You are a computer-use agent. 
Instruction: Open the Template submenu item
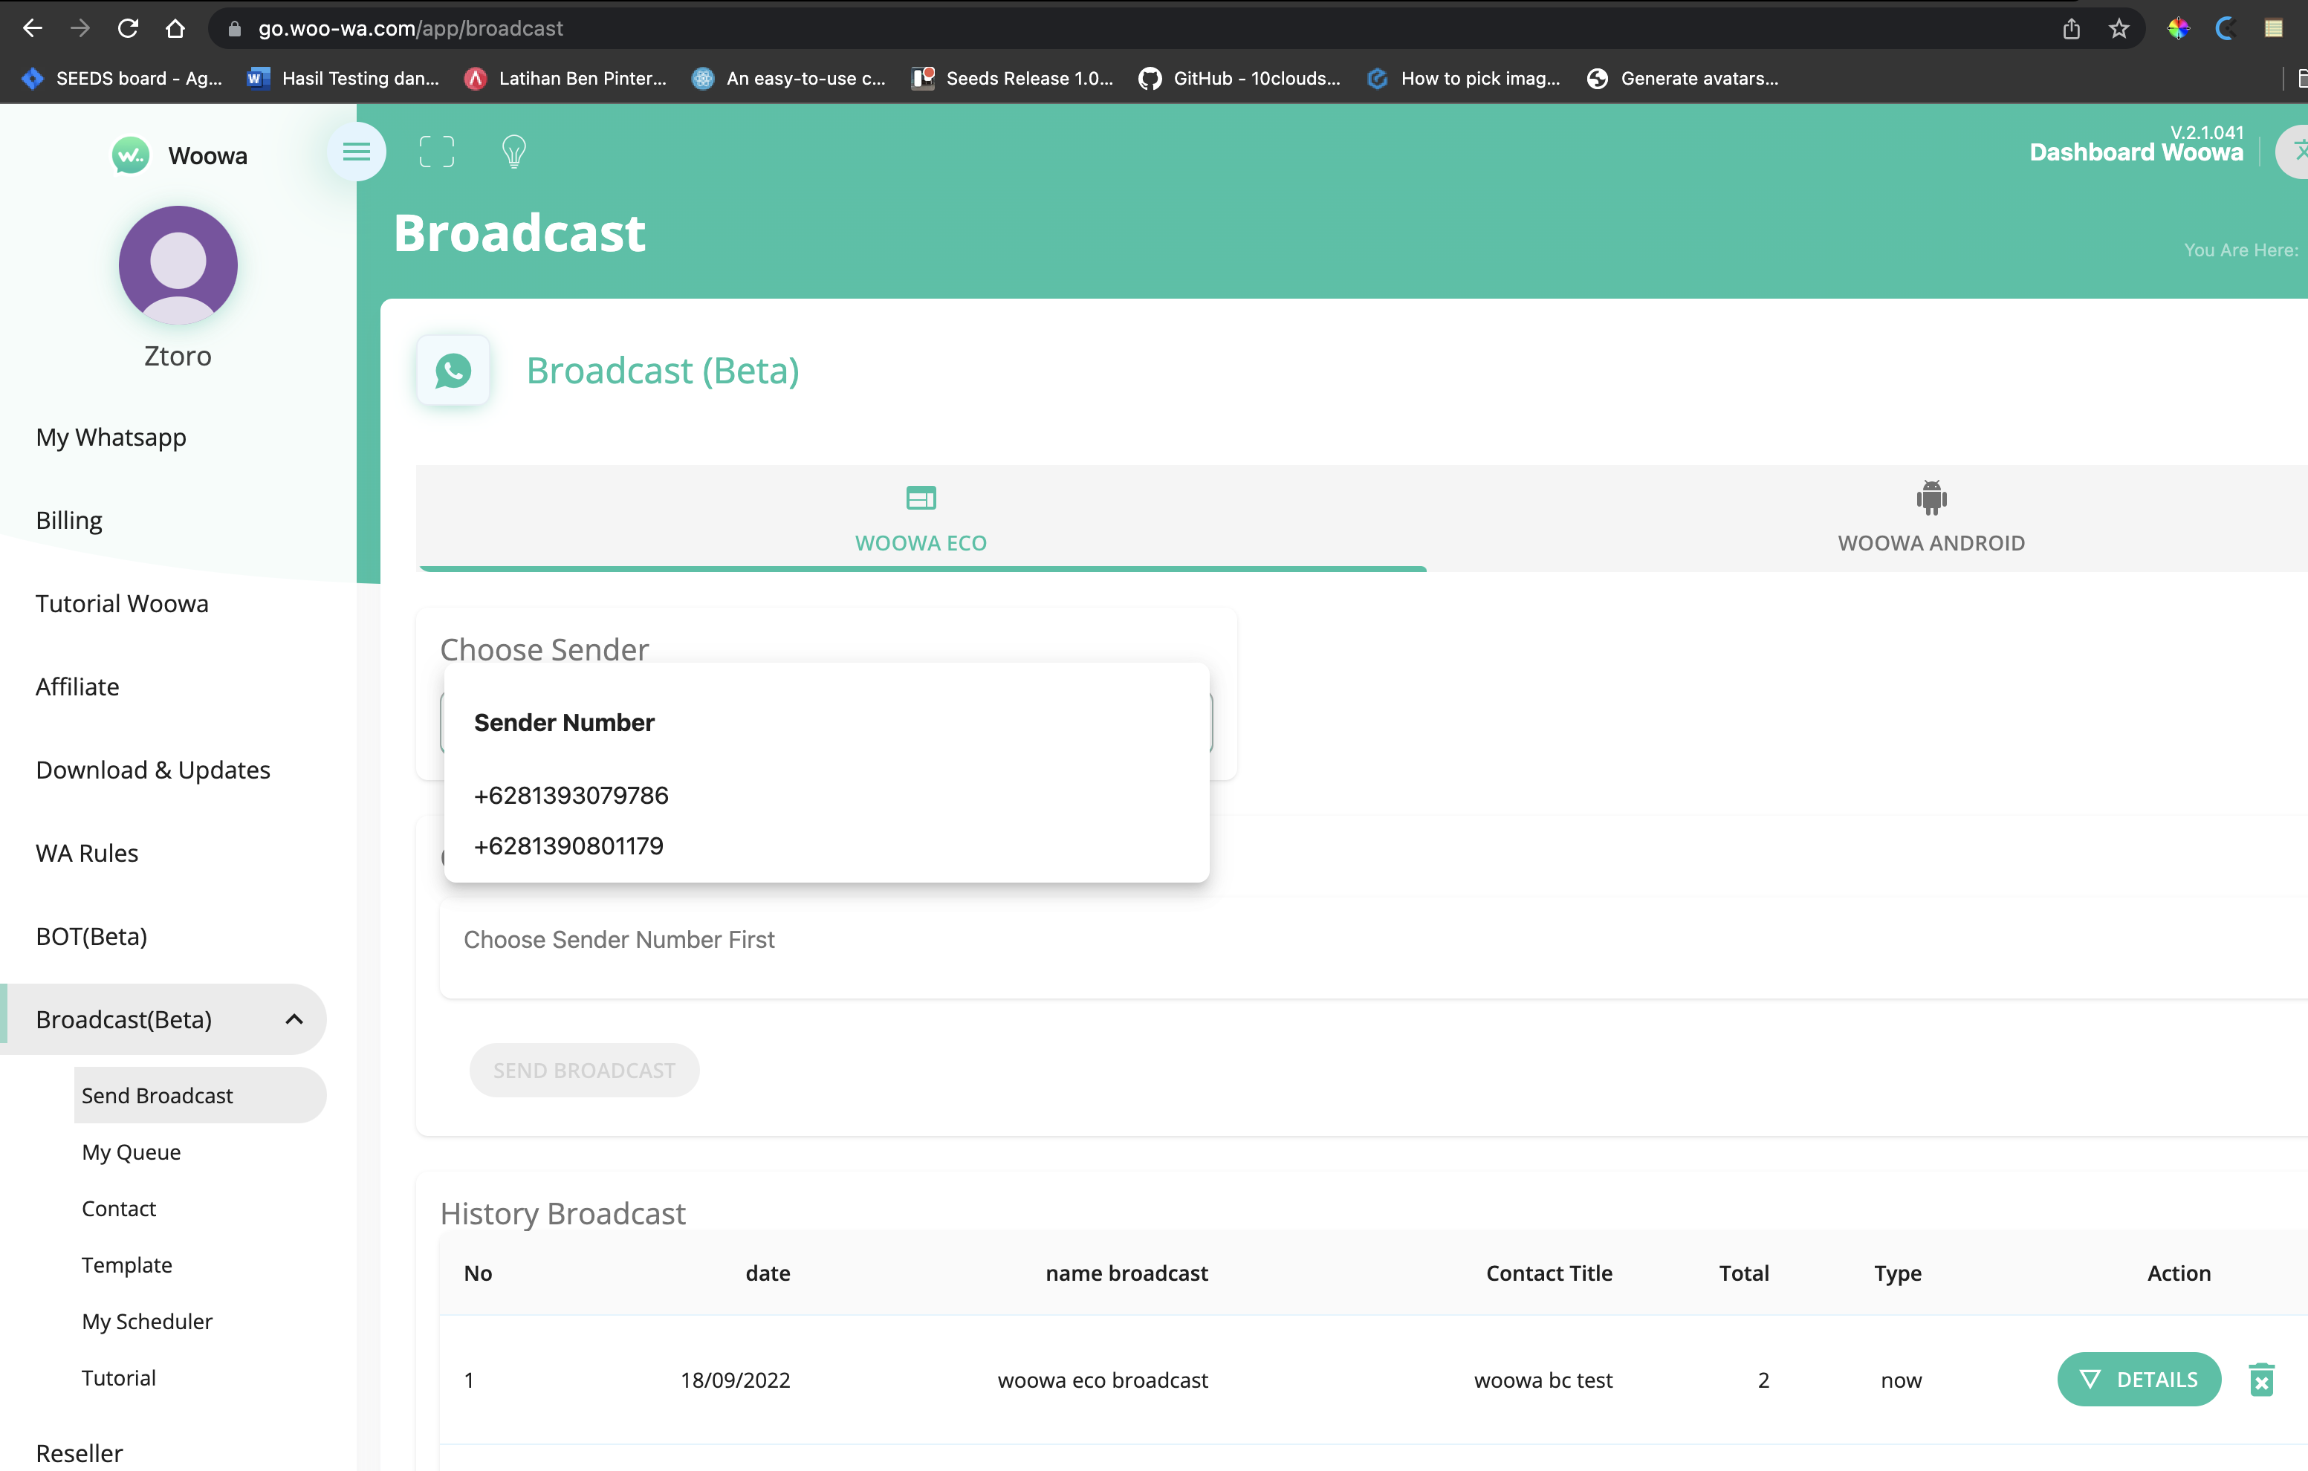point(126,1265)
